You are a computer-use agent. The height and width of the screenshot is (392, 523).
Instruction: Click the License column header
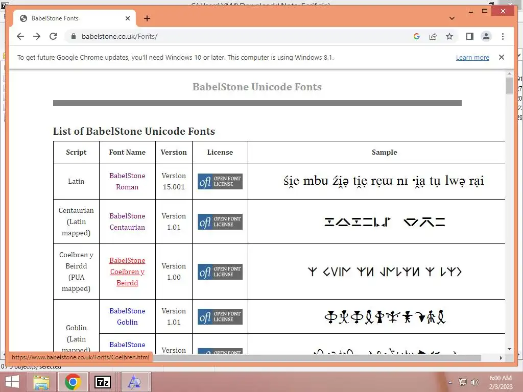click(220, 152)
